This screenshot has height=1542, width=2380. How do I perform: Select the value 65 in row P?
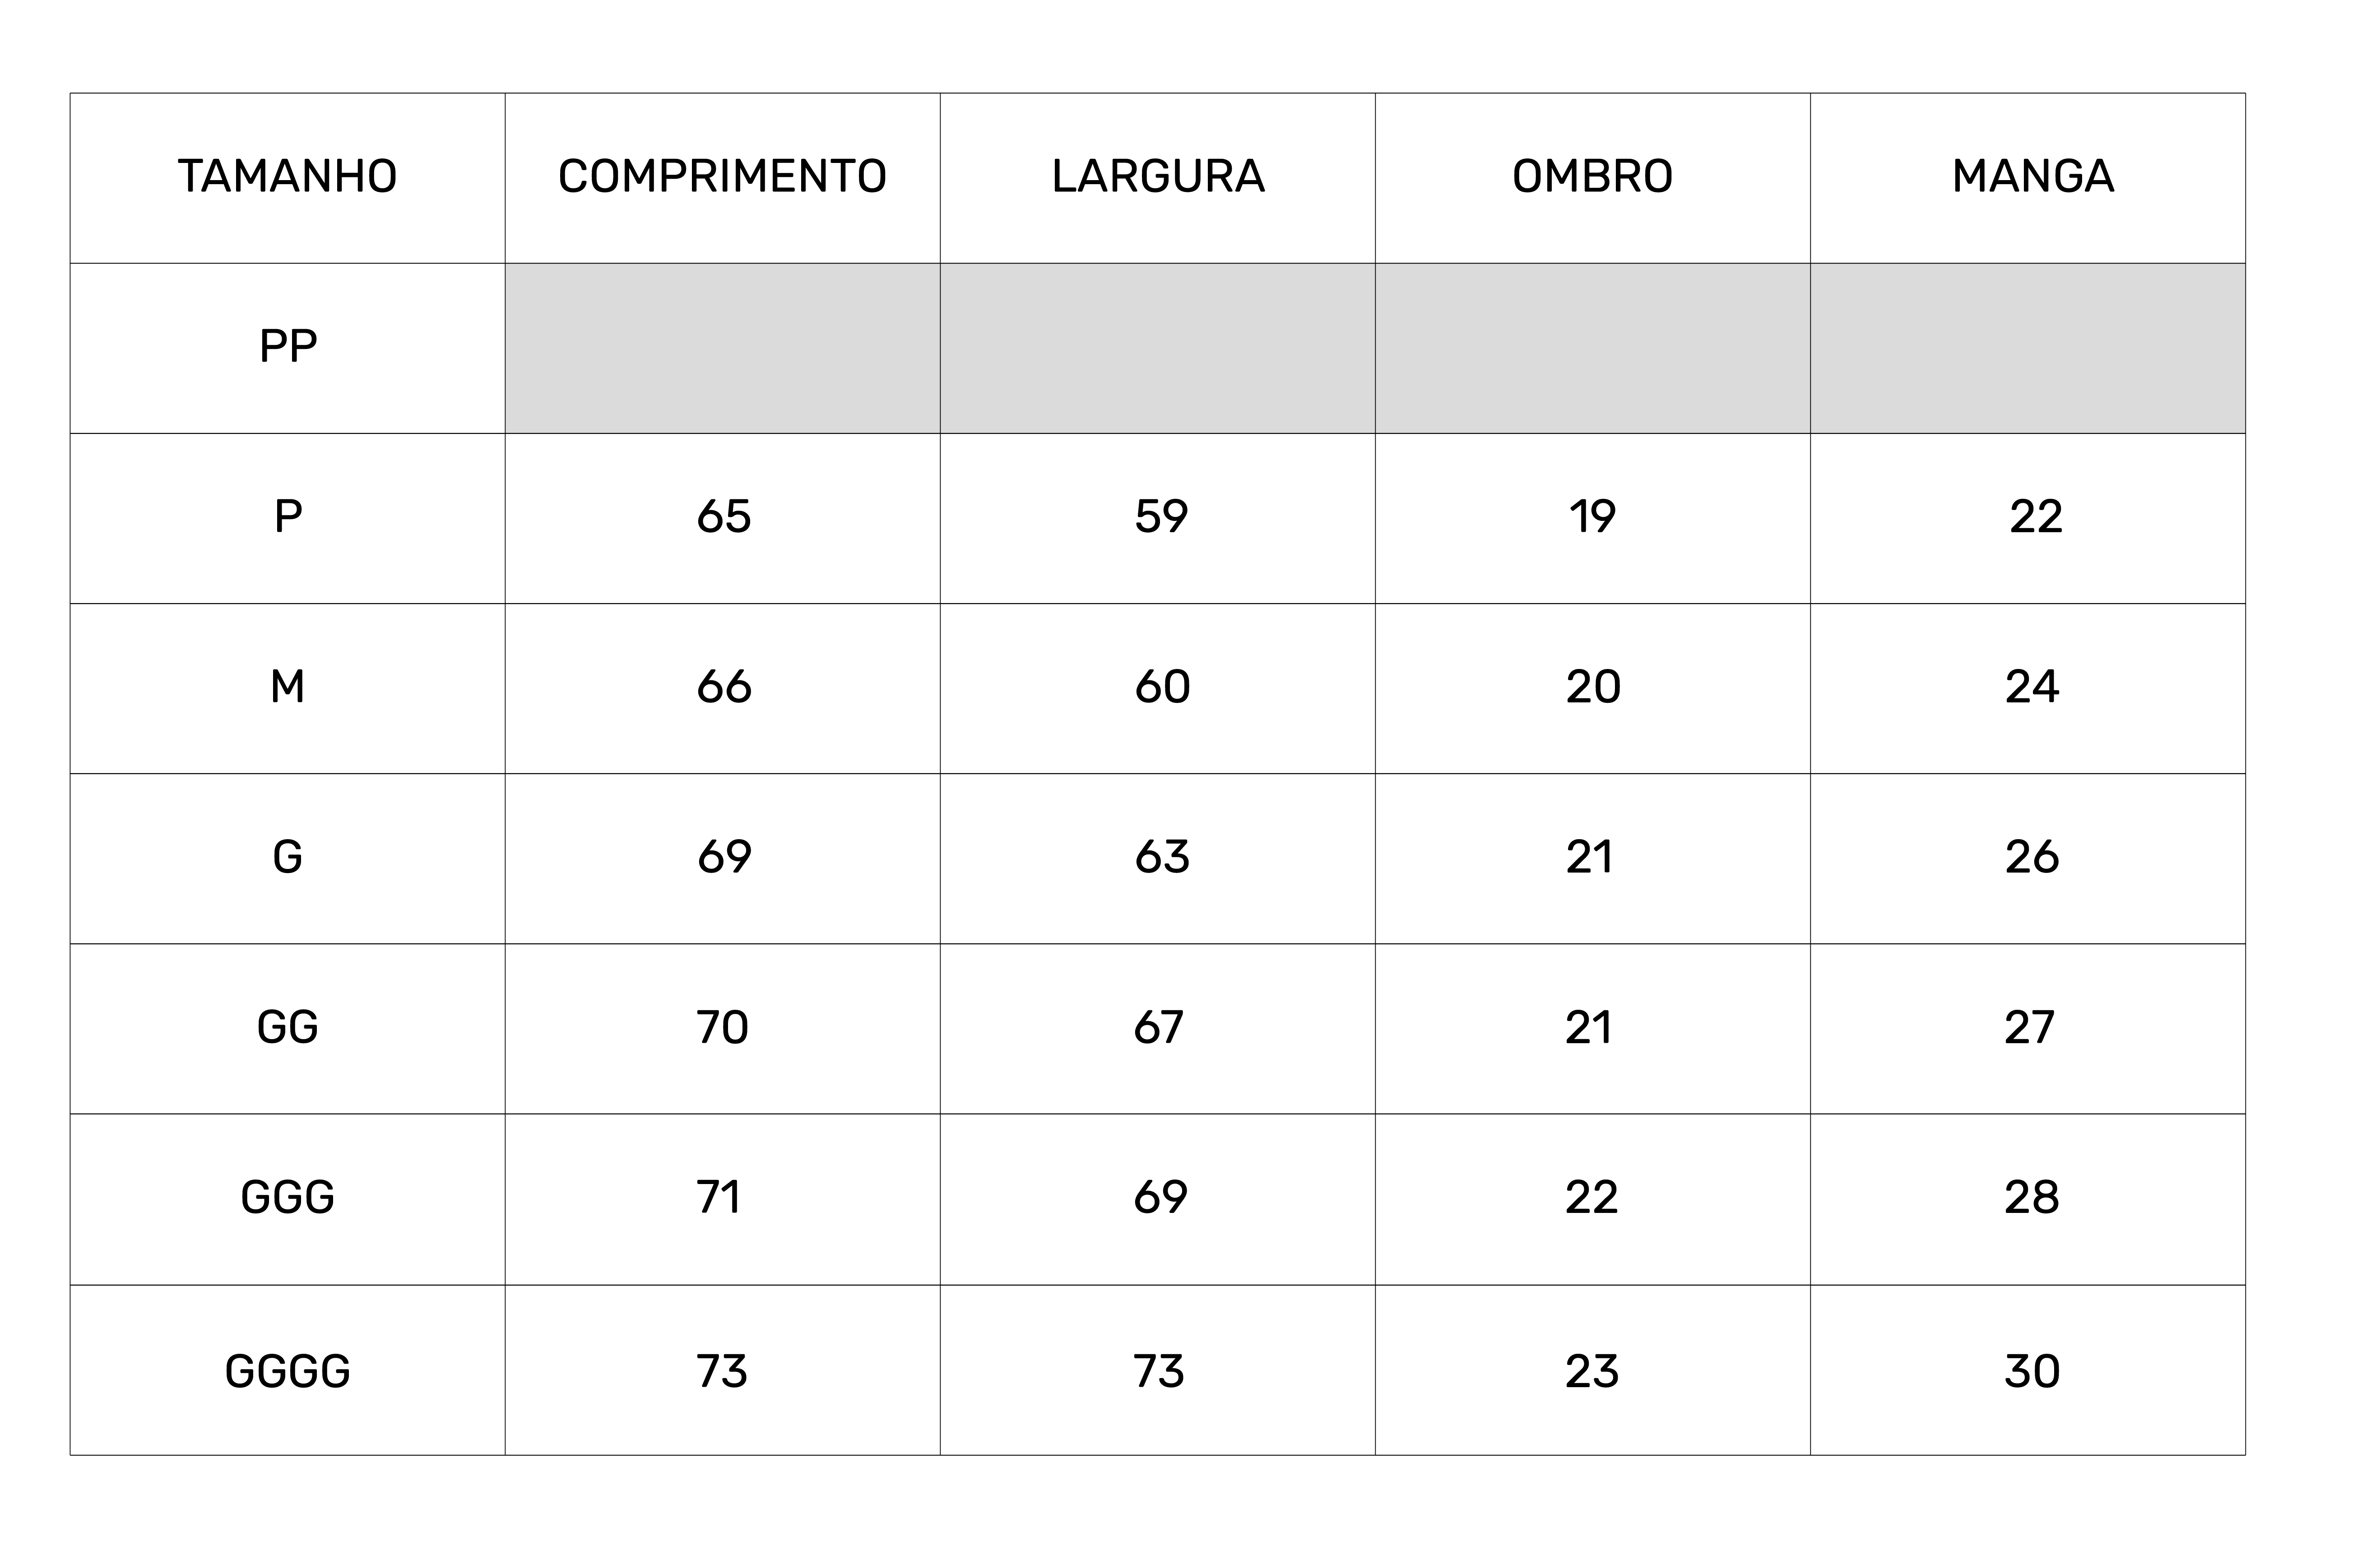pyautogui.click(x=723, y=517)
